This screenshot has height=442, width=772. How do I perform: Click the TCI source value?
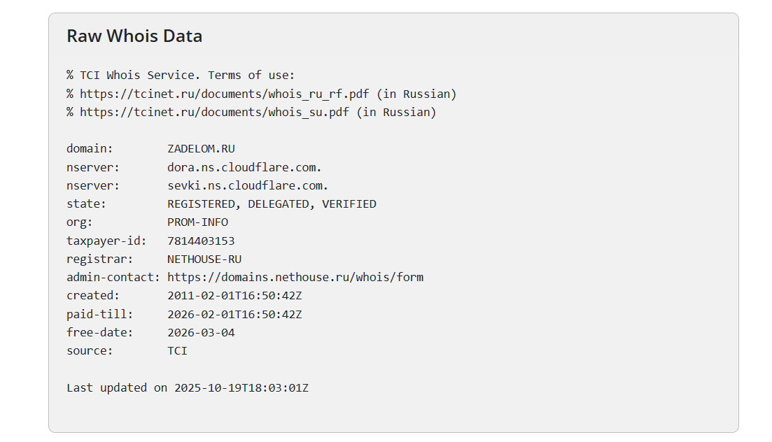[x=177, y=350]
